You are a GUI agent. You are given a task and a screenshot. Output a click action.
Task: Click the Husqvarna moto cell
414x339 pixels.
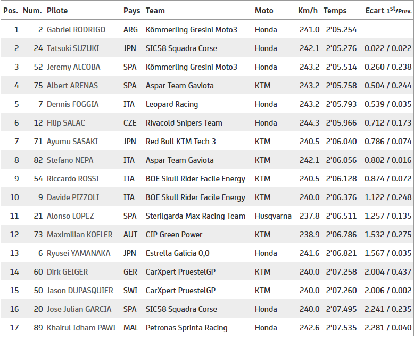coord(273,216)
